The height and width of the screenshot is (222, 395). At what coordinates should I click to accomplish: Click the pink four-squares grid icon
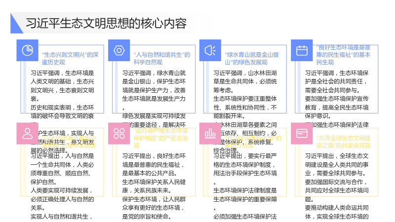119,133
